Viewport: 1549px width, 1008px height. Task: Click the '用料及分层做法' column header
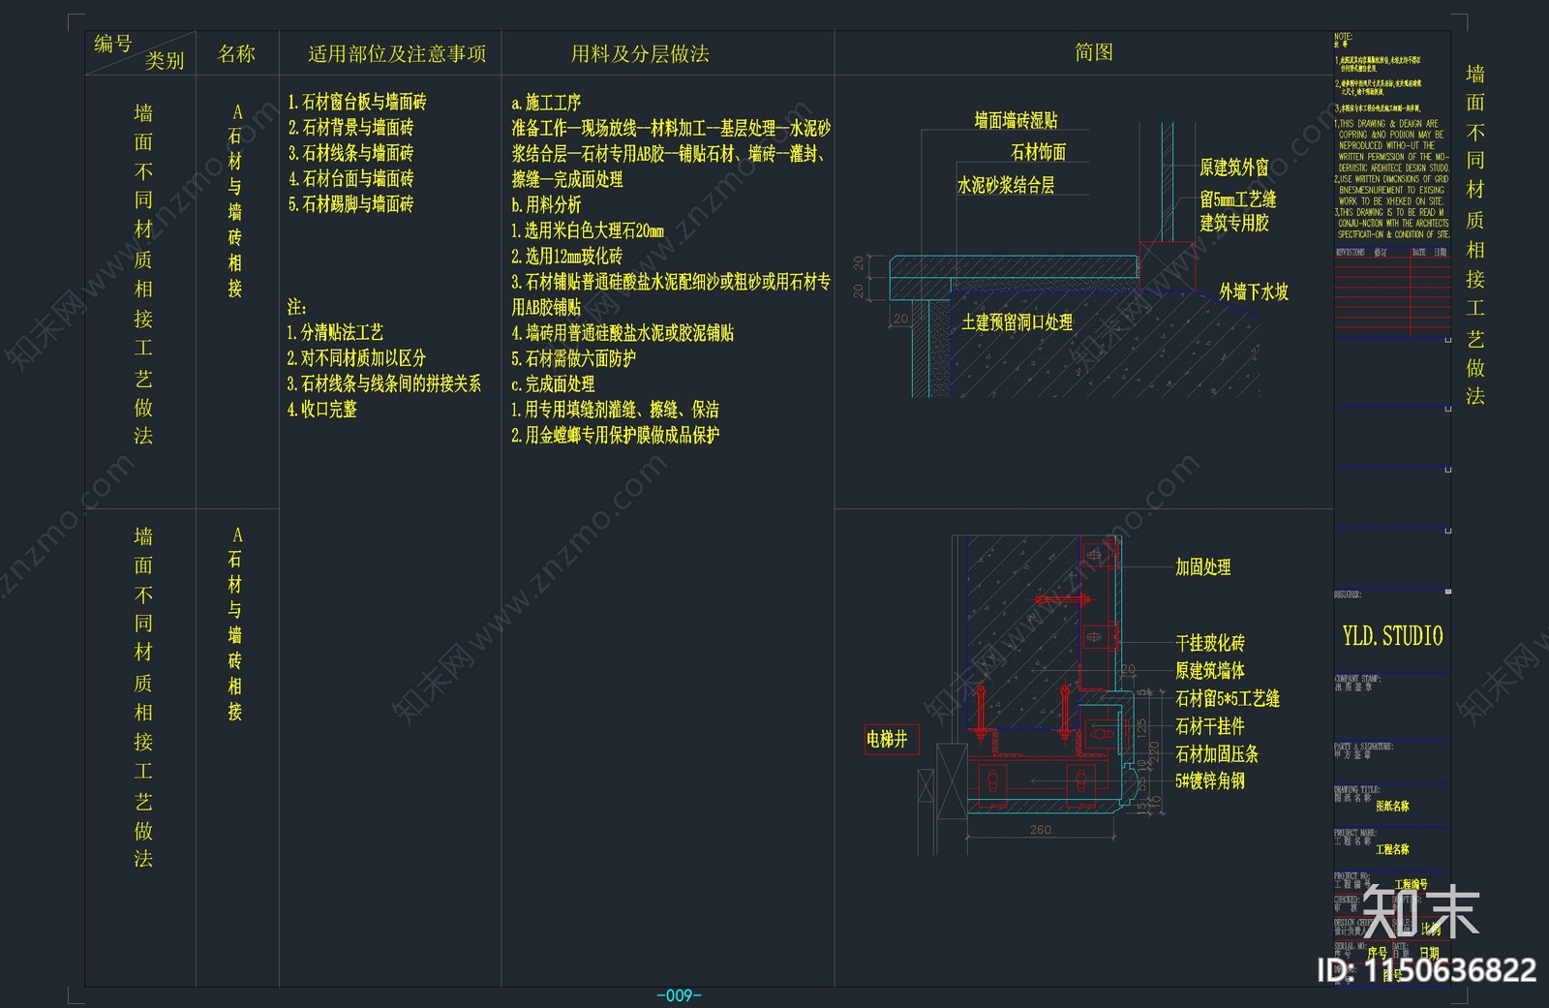(x=640, y=54)
